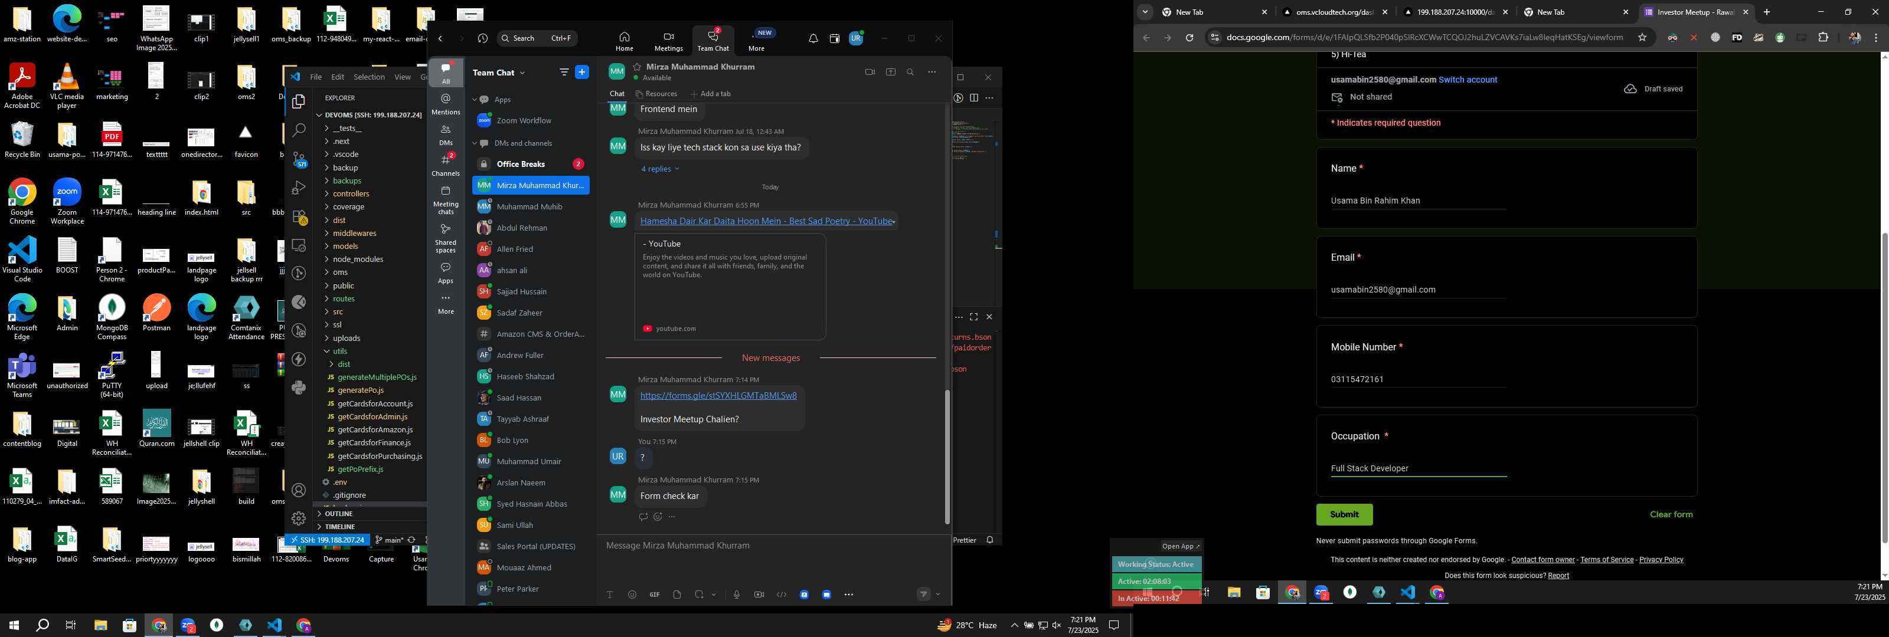Viewport: 1889px width, 637px height.
Task: Open screenshot options dropdown arrow
Action: [x=713, y=595]
